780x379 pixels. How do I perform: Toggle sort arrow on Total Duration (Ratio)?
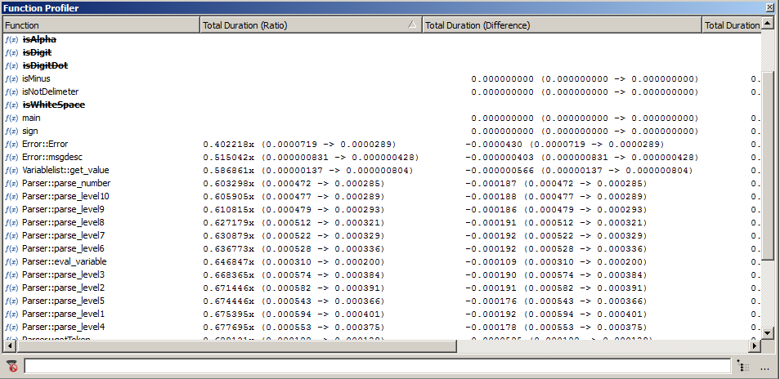[412, 25]
